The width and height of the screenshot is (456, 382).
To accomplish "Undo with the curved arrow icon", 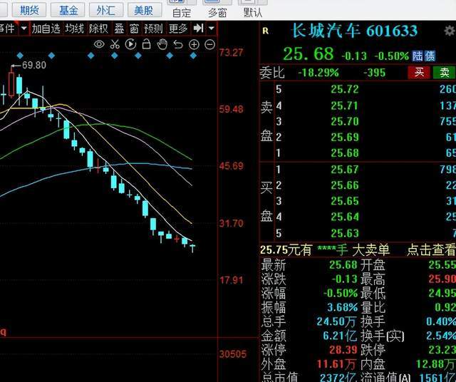I will [x=178, y=44].
